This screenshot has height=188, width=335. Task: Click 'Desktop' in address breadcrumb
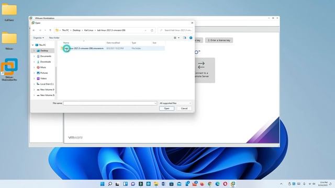click(x=76, y=30)
